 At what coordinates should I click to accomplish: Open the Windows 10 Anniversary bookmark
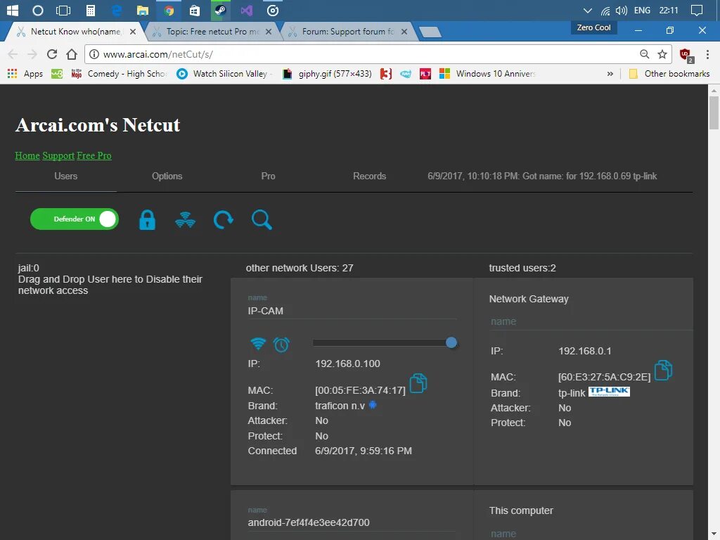point(488,73)
